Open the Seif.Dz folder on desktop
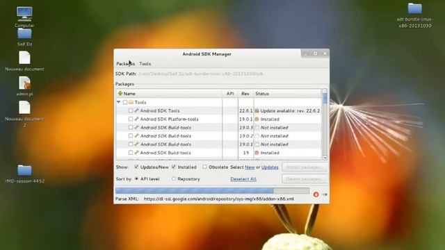The width and height of the screenshot is (445, 250). tap(24, 34)
